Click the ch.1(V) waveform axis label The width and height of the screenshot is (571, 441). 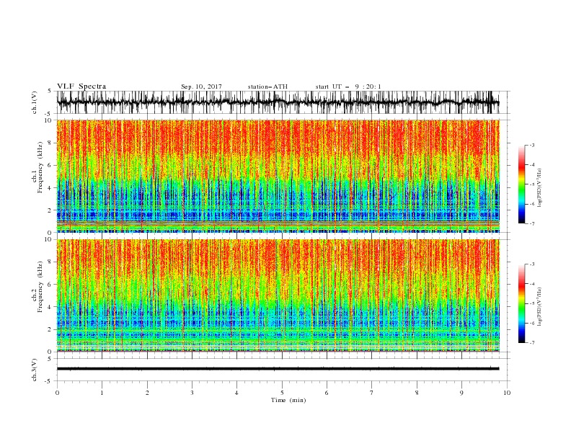35,102
